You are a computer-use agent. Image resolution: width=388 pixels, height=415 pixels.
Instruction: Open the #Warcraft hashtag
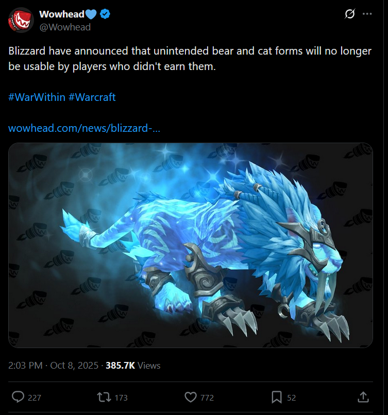tap(92, 97)
